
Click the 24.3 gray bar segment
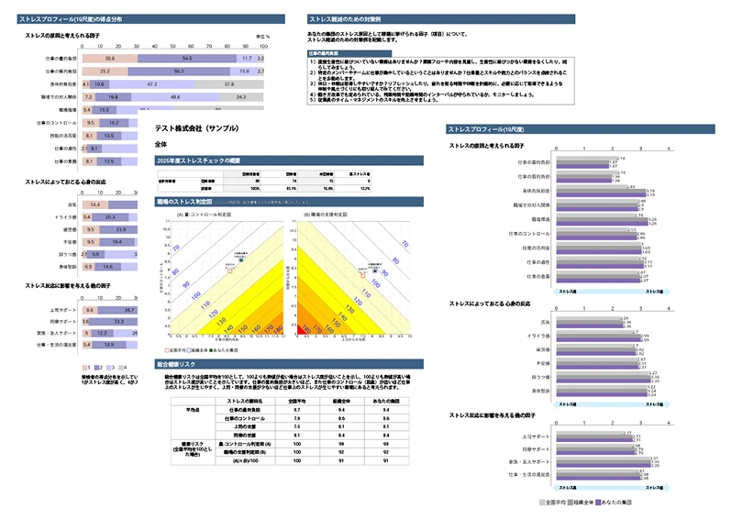[x=241, y=97]
